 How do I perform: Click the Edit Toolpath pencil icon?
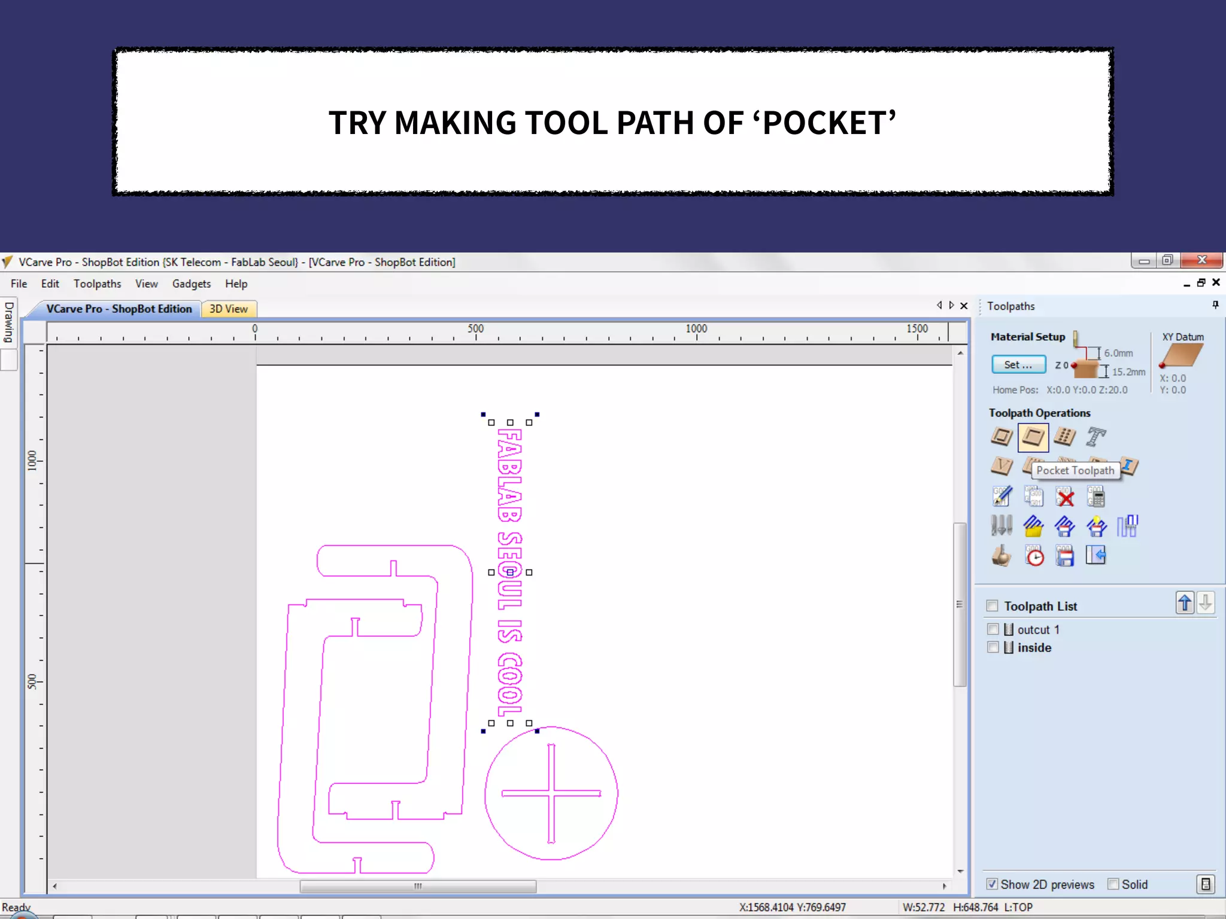(1002, 496)
